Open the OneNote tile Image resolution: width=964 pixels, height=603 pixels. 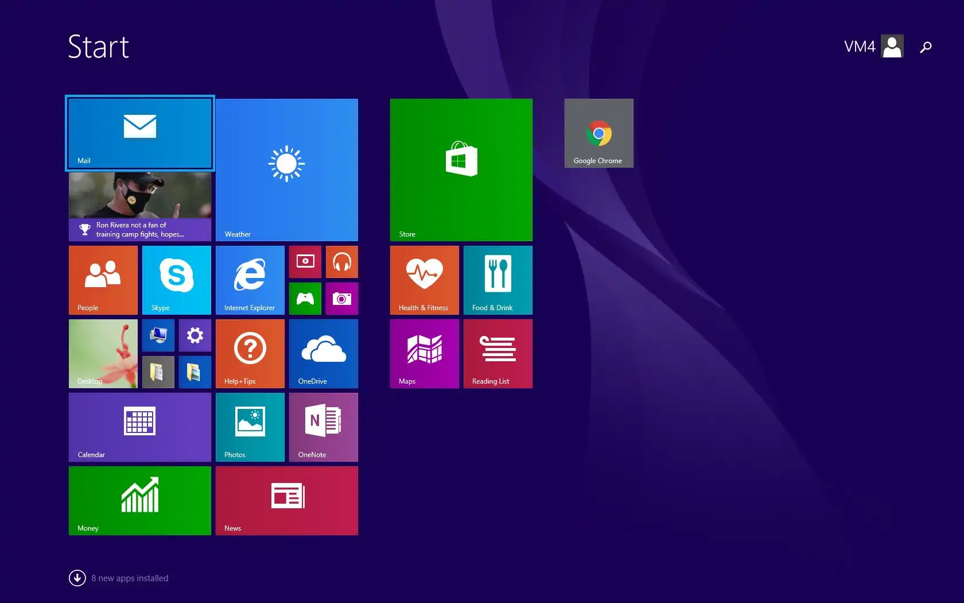[324, 427]
